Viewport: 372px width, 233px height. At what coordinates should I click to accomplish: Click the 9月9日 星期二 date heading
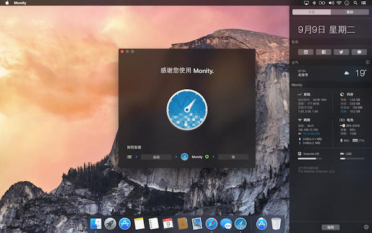(x=326, y=30)
